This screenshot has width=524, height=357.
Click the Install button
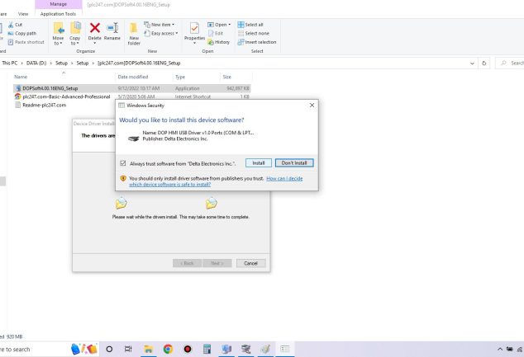coord(259,163)
